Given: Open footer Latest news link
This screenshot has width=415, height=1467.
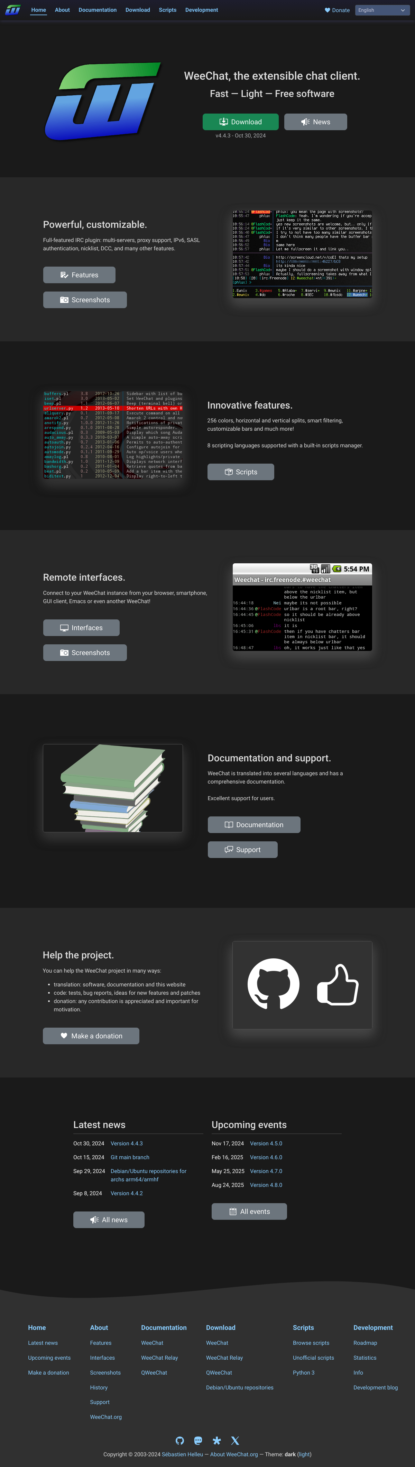Looking at the screenshot, I should point(43,1343).
